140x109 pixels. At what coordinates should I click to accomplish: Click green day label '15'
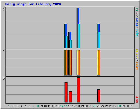[66, 106]
